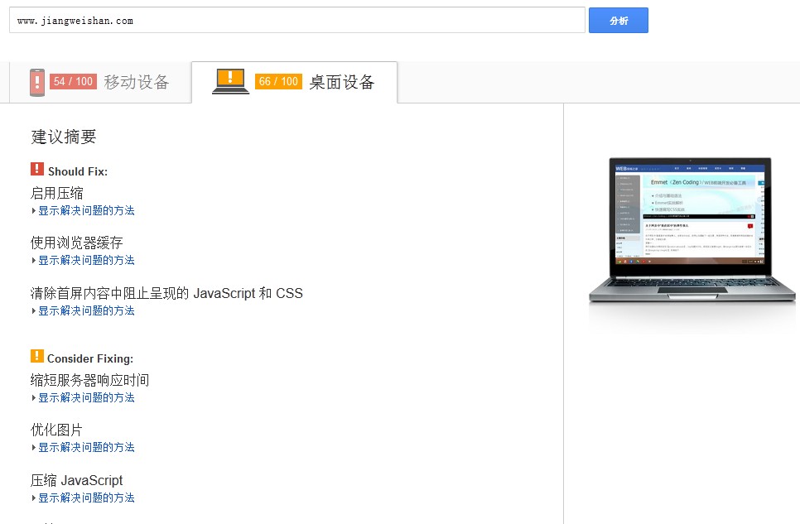800x524 pixels.
Task: Open 显示解决问题的方法 link under 压缩 JavaScript
Action: (86, 498)
